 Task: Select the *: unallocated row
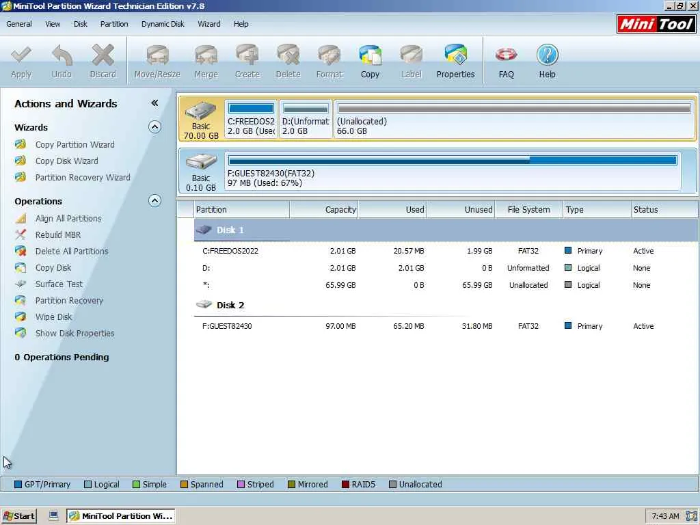coord(446,285)
